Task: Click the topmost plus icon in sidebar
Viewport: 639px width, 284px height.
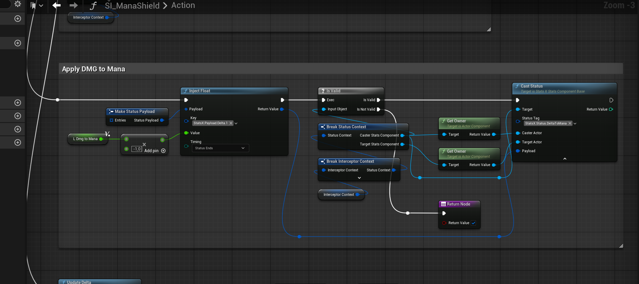Action: 18,19
